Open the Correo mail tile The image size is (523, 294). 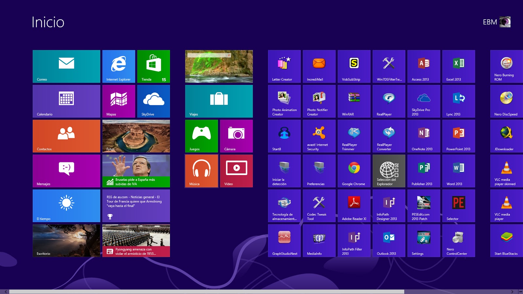point(66,66)
